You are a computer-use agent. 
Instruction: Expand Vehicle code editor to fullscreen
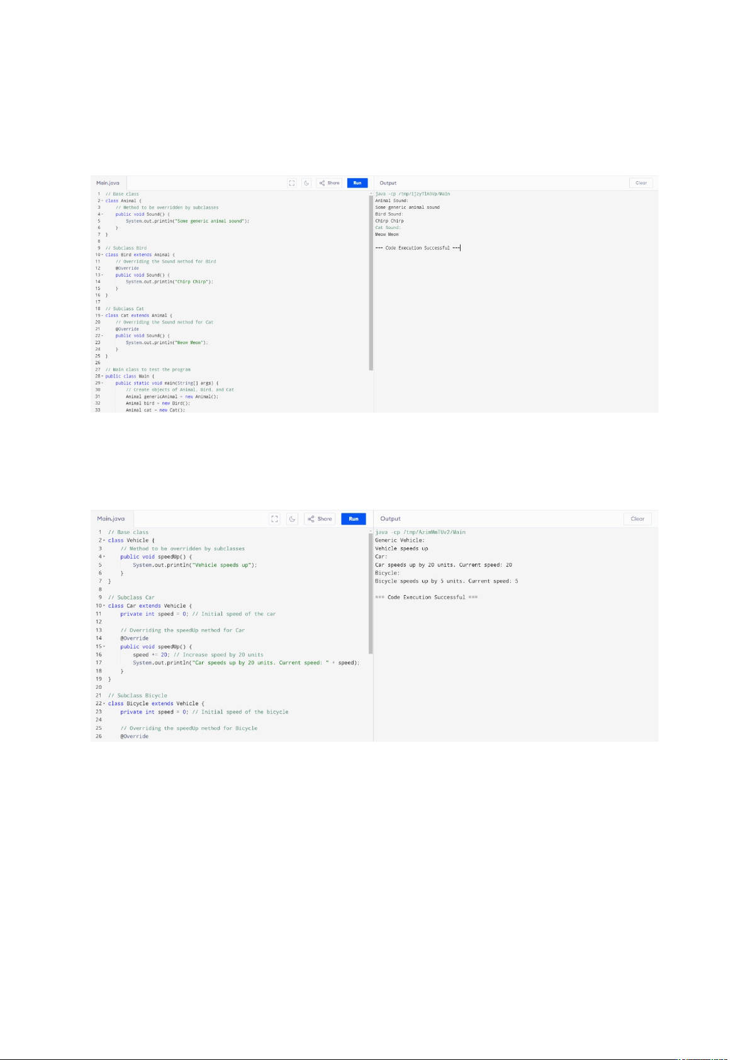[274, 519]
